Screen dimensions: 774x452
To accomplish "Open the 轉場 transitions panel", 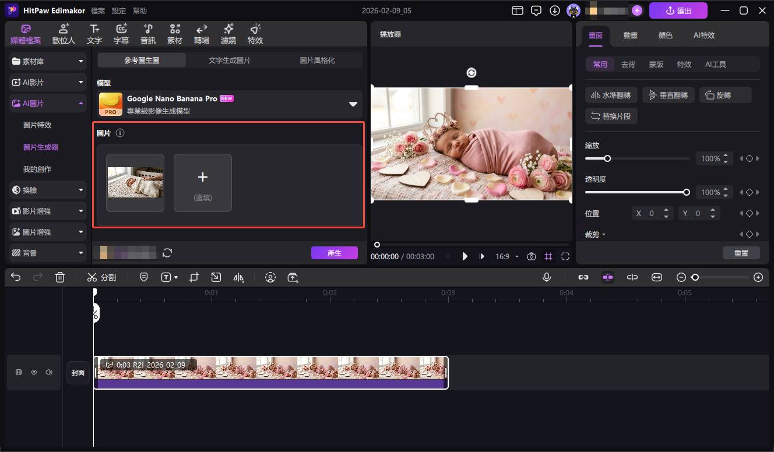I will click(x=201, y=33).
